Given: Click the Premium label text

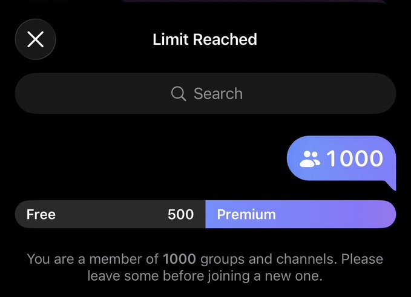Looking at the screenshot, I should click(x=246, y=214).
